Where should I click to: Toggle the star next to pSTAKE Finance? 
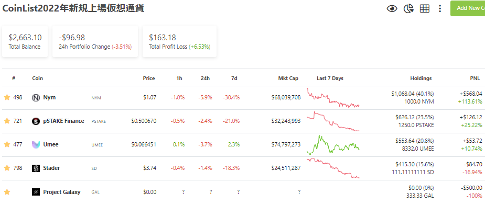tap(7, 121)
